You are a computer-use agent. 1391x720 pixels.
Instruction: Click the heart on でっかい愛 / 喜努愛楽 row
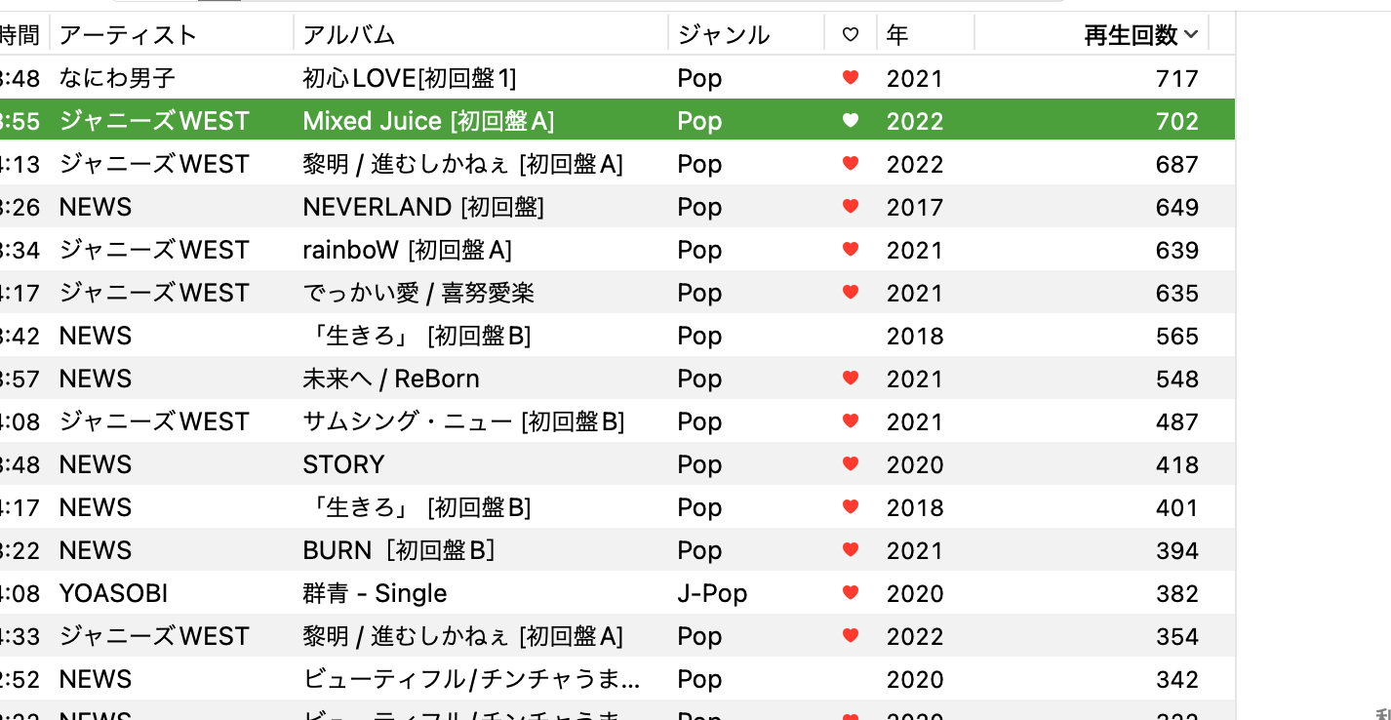pos(851,293)
